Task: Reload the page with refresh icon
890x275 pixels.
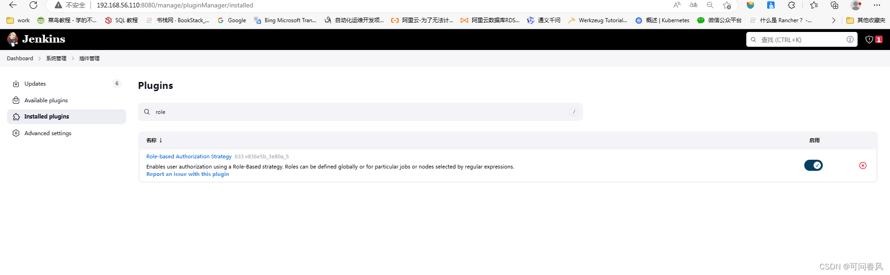Action: (33, 5)
